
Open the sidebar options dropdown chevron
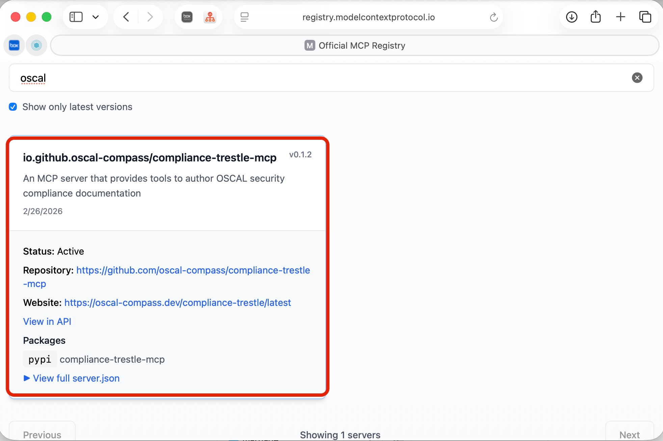coord(96,17)
